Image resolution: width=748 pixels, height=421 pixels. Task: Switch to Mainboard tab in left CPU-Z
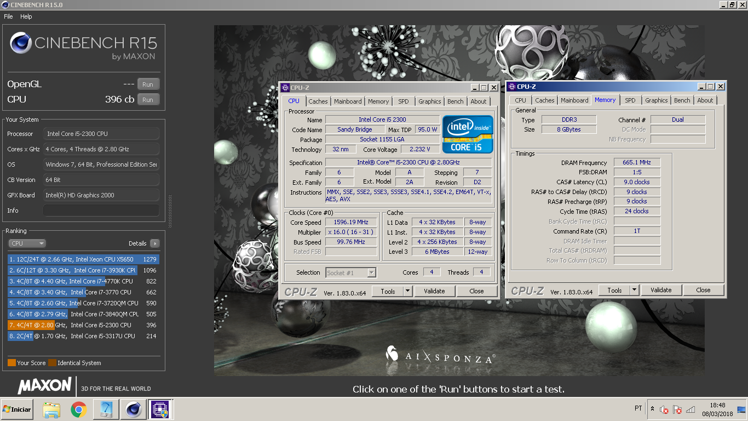pos(348,101)
